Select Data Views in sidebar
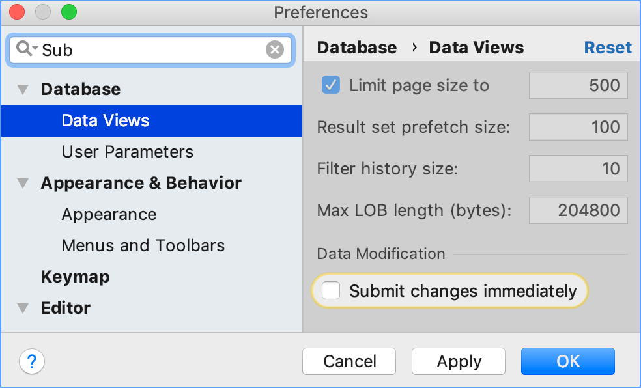Viewport: 641px width, 388px height. point(106,120)
